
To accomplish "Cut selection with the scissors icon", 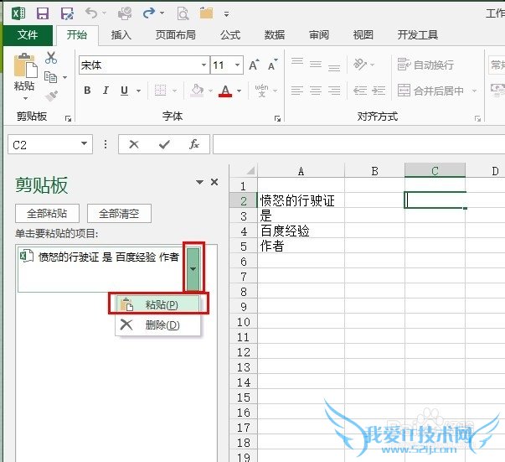I will pyautogui.click(x=51, y=58).
